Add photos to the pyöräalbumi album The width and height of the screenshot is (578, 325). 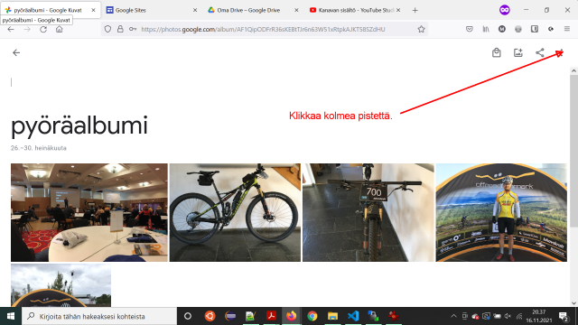point(517,52)
